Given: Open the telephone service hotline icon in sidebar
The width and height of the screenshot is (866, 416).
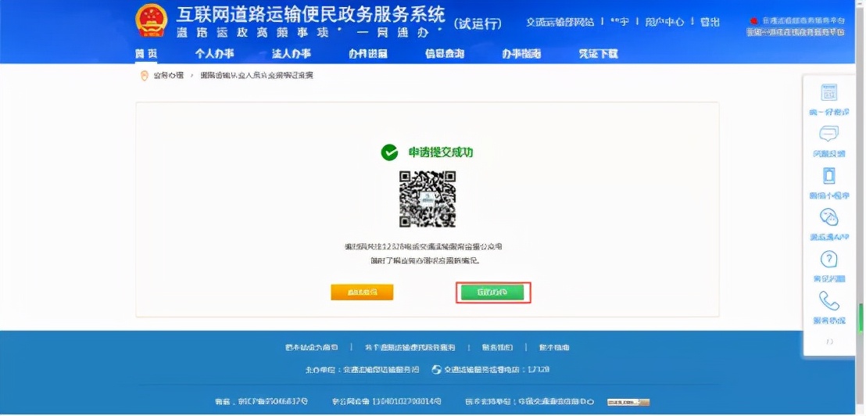Looking at the screenshot, I should click(x=829, y=301).
